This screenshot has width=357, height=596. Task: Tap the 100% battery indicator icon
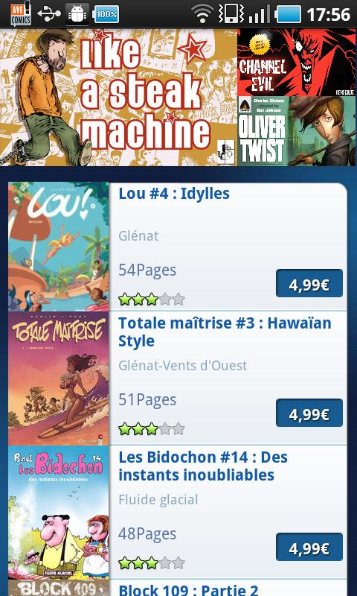pyautogui.click(x=106, y=14)
